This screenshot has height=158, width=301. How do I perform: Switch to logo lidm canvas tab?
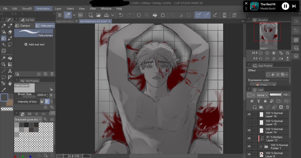point(65,21)
